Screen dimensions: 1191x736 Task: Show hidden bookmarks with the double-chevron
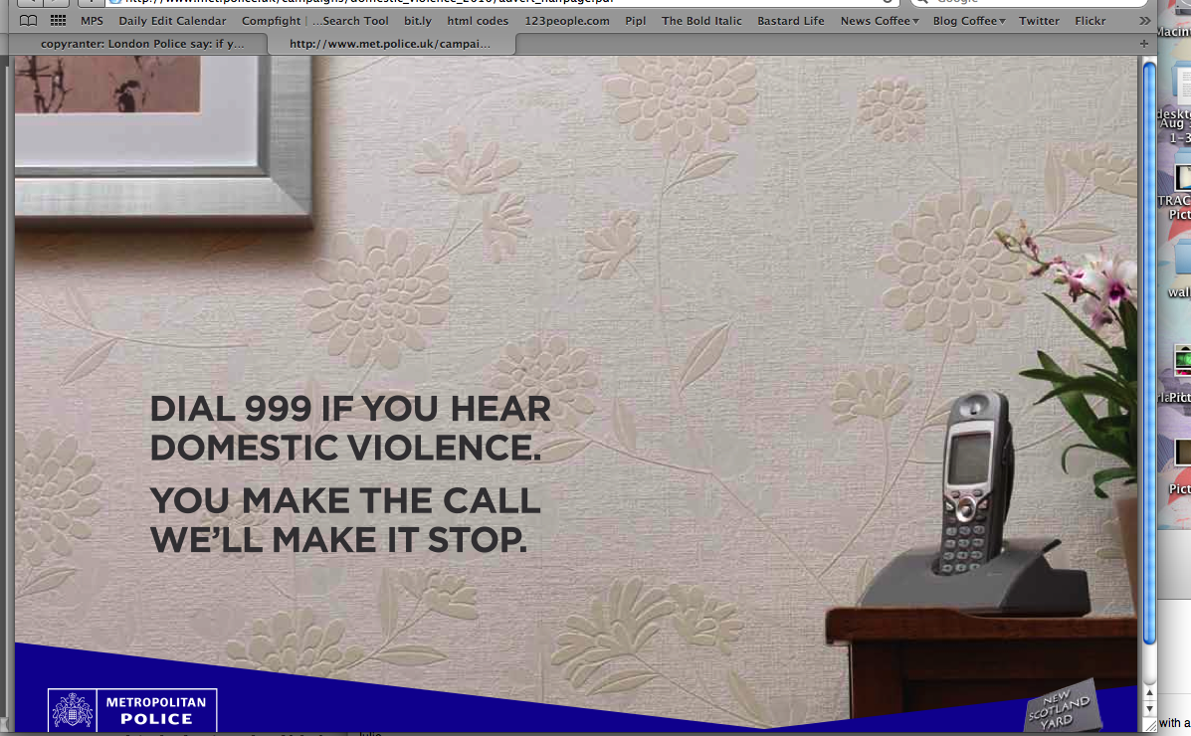[x=1144, y=21]
